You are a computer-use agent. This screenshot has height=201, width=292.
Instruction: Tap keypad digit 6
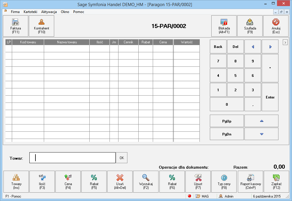click(253, 75)
